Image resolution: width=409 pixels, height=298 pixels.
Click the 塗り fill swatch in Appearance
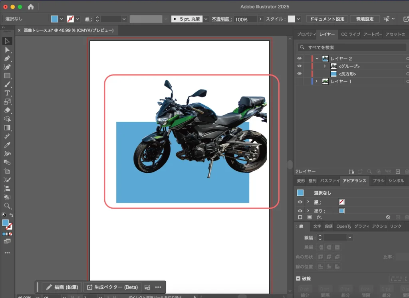click(x=341, y=211)
